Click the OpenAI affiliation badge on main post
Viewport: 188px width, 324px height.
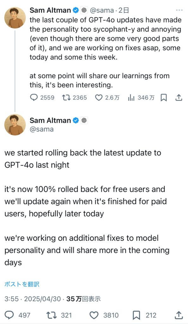click(84, 120)
